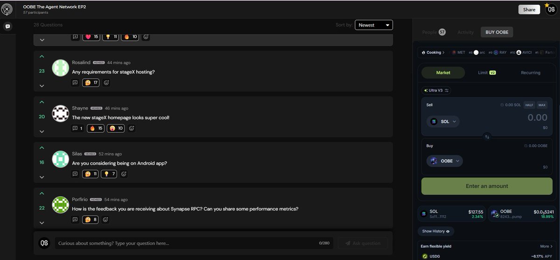Toggle lightbulb reaction 7 on Silas's question
Viewport: 560px width, 260px height.
click(109, 174)
